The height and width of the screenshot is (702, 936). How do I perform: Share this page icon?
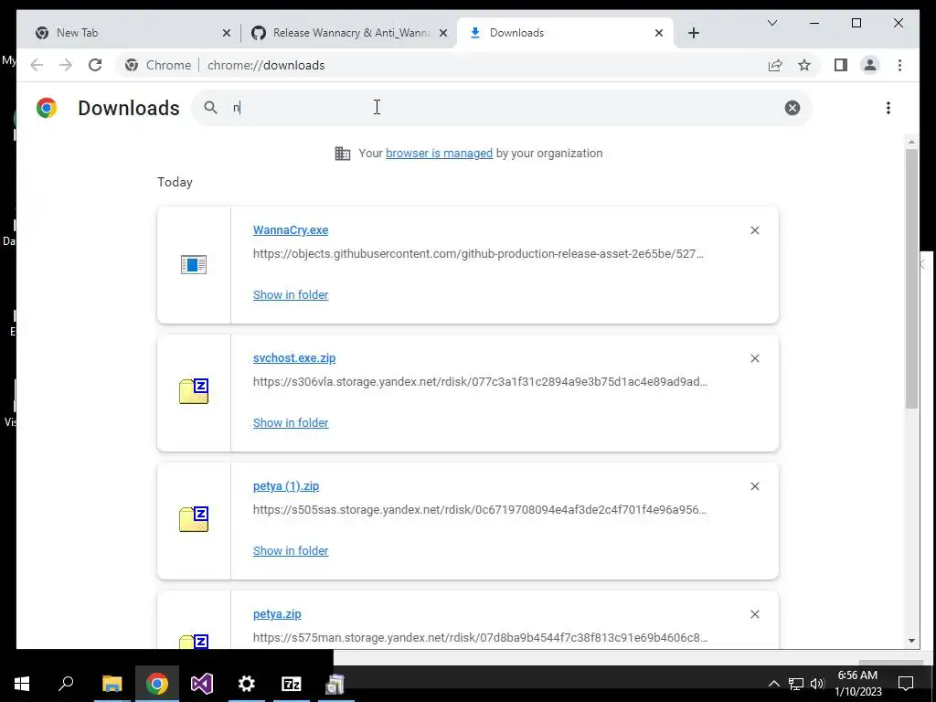(x=775, y=65)
